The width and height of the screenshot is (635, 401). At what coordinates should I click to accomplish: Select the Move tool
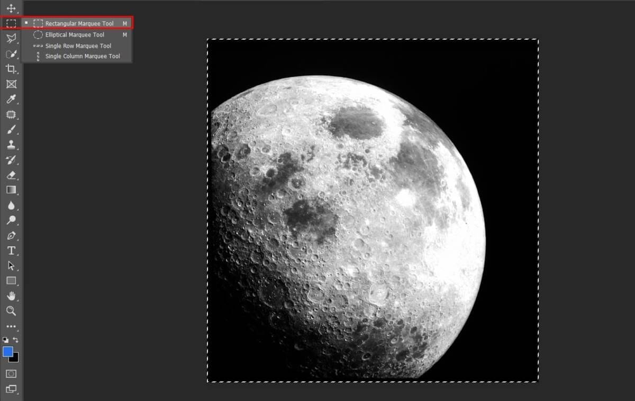11,8
